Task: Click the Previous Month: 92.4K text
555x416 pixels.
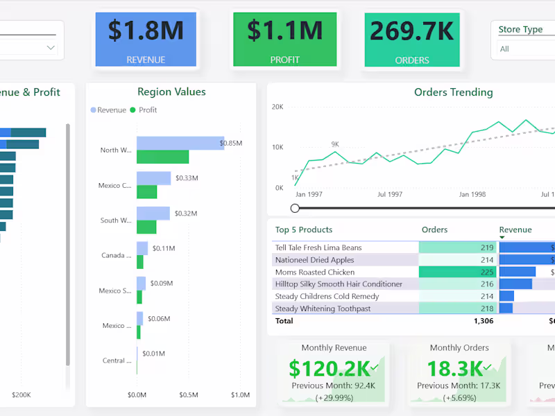Action: (x=334, y=385)
